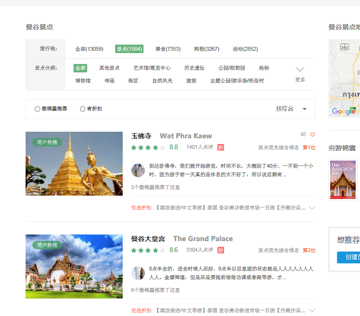Select the 微锦囊推荐 radio option
This screenshot has height=316, width=360.
click(37, 109)
